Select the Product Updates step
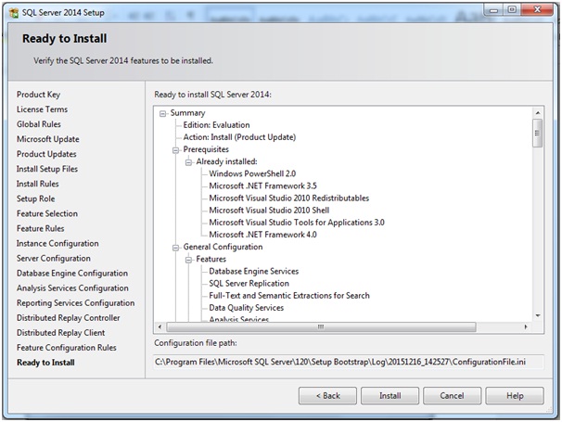The height and width of the screenshot is (422, 562). (46, 154)
